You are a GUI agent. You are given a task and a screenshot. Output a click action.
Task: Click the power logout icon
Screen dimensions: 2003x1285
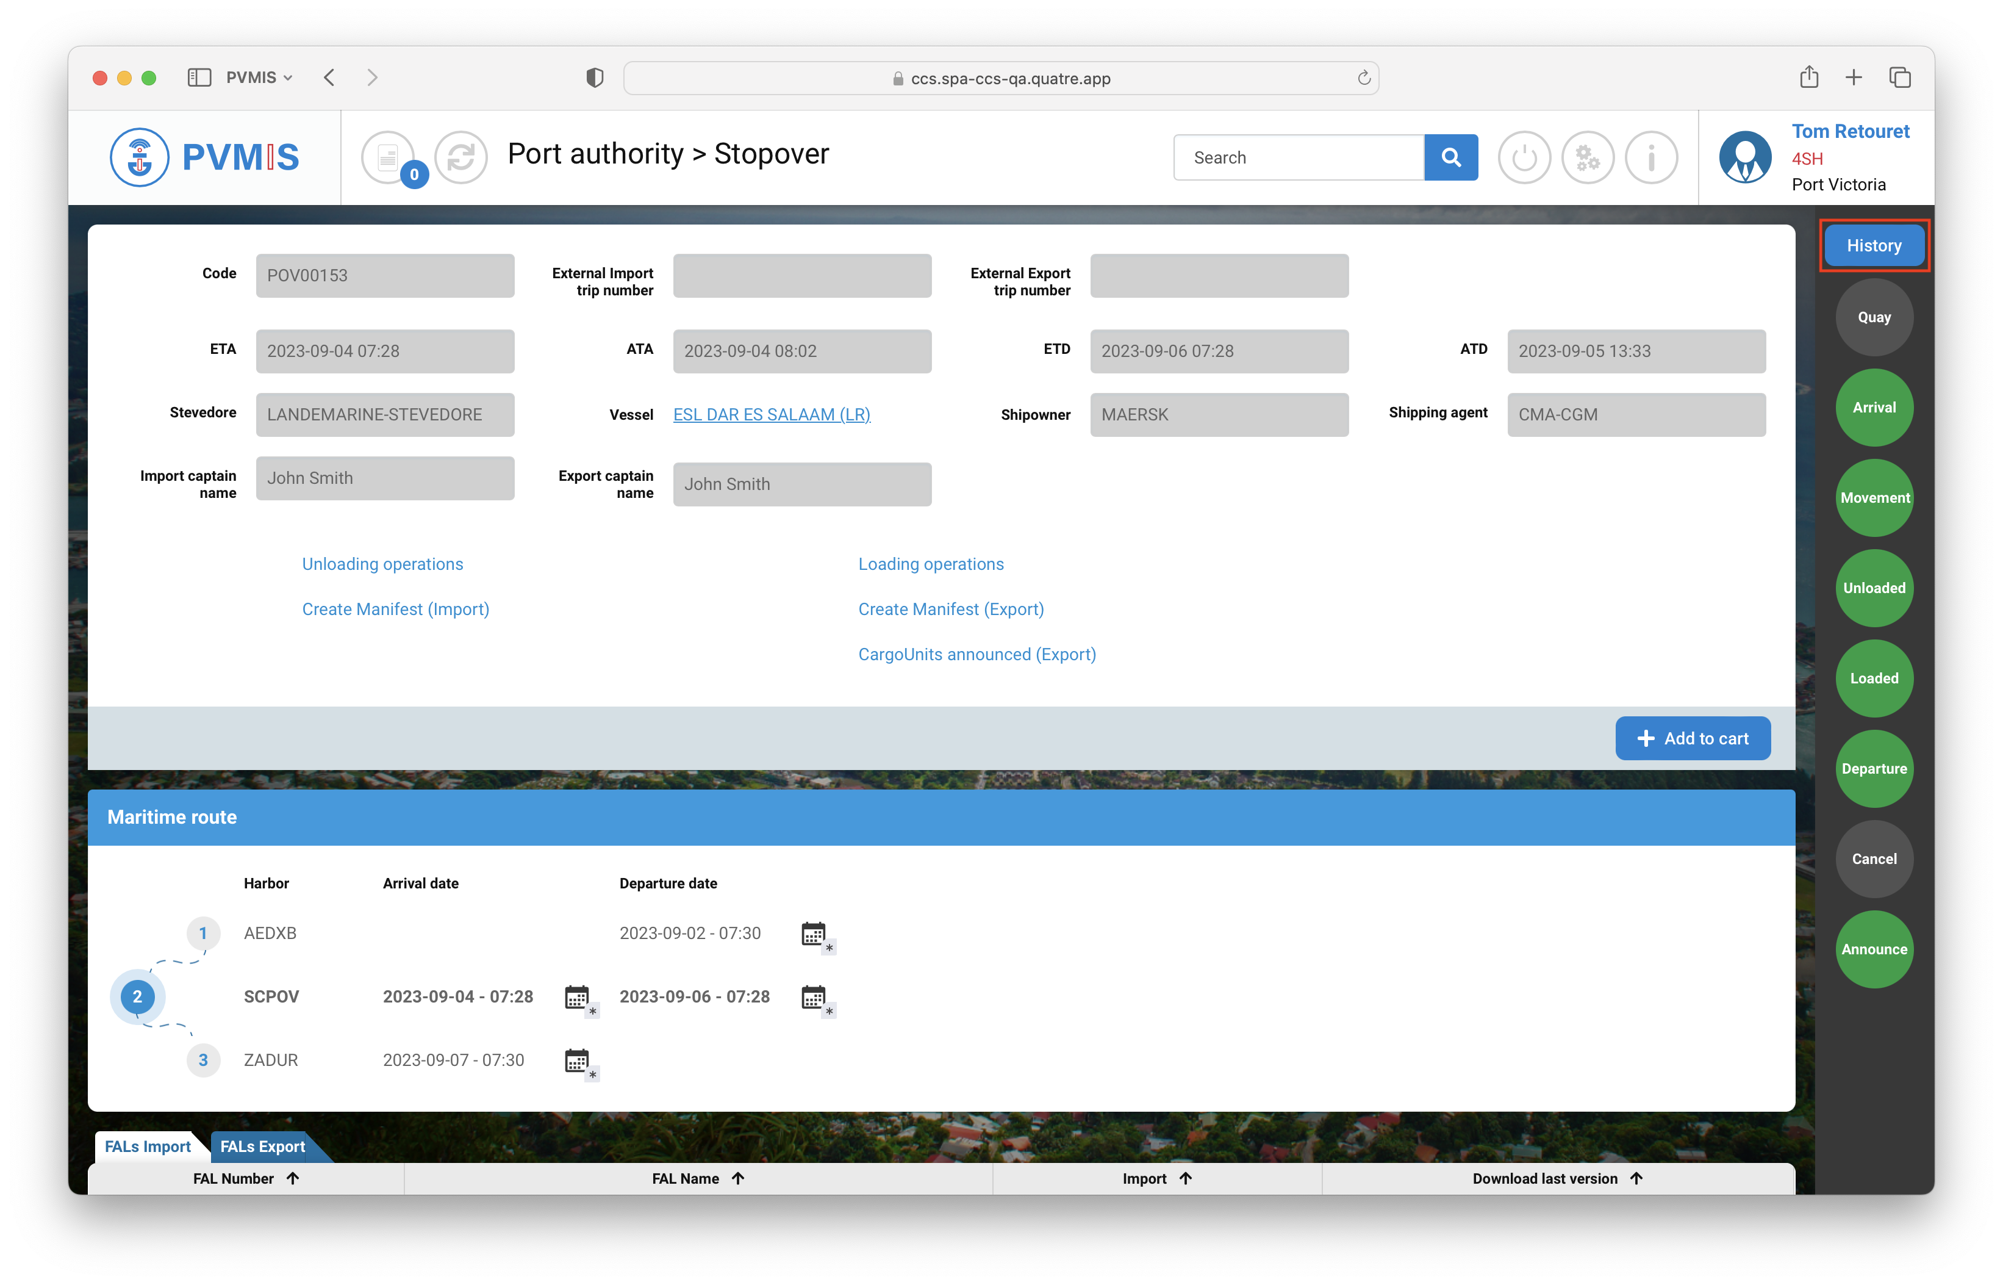pyautogui.click(x=1524, y=157)
